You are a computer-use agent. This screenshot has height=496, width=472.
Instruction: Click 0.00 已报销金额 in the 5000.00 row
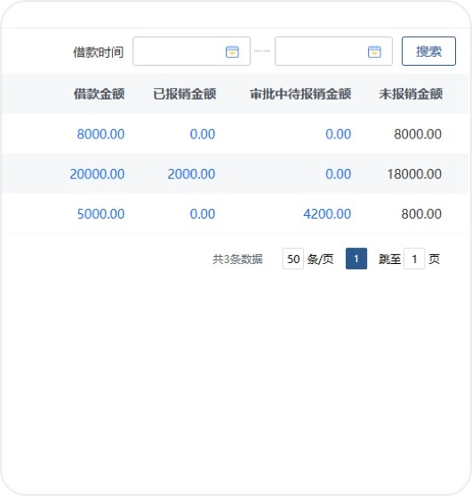203,214
